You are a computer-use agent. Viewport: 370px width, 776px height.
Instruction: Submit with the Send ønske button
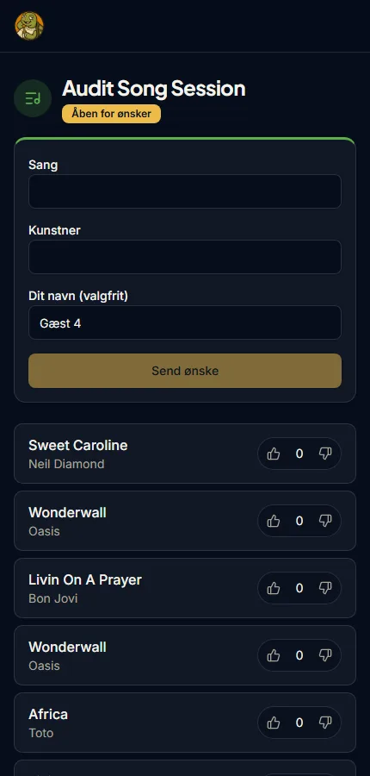185,371
